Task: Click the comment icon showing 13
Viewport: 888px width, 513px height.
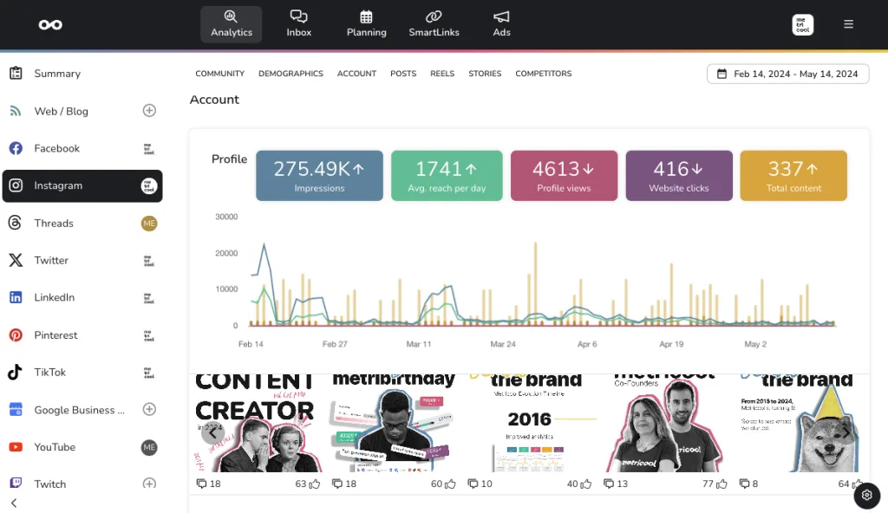Action: tap(609, 484)
